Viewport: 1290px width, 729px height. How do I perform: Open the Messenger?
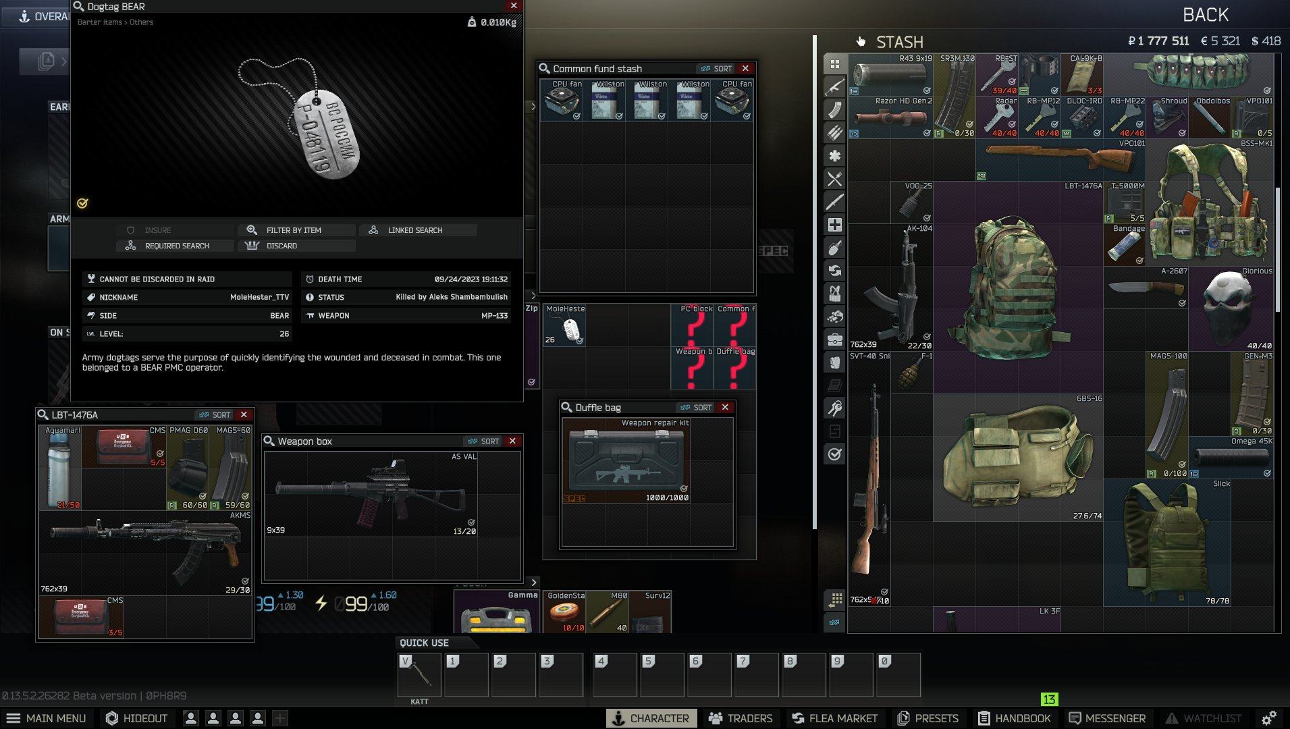click(1107, 718)
